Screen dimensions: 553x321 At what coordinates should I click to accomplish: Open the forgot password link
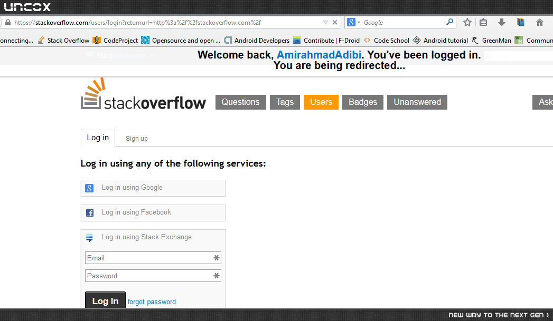152,301
